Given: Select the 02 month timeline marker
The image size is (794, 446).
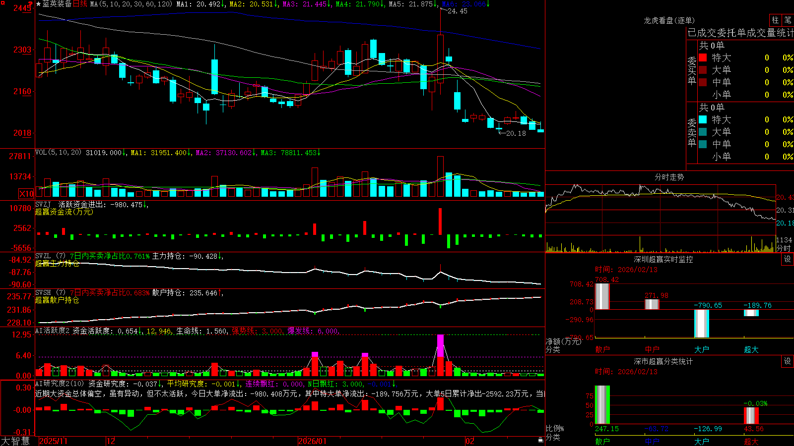Looking at the screenshot, I should pyautogui.click(x=469, y=441).
